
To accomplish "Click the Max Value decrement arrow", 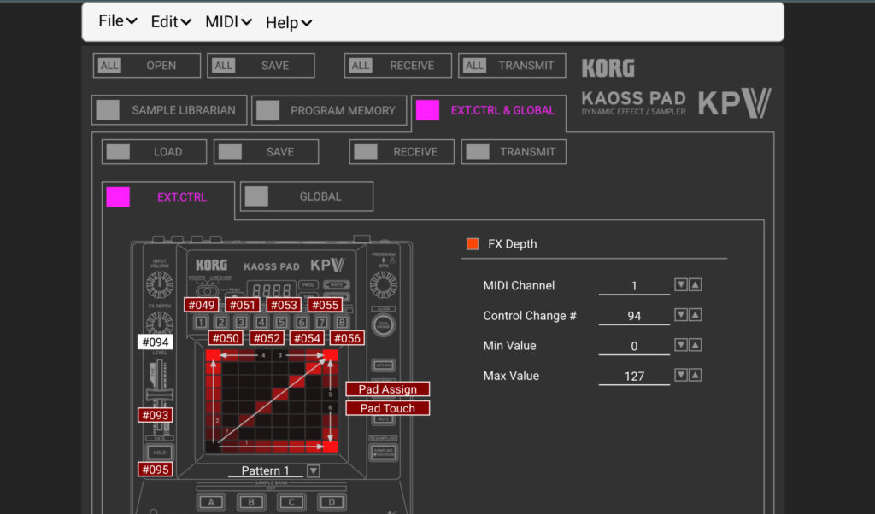I will click(x=679, y=375).
